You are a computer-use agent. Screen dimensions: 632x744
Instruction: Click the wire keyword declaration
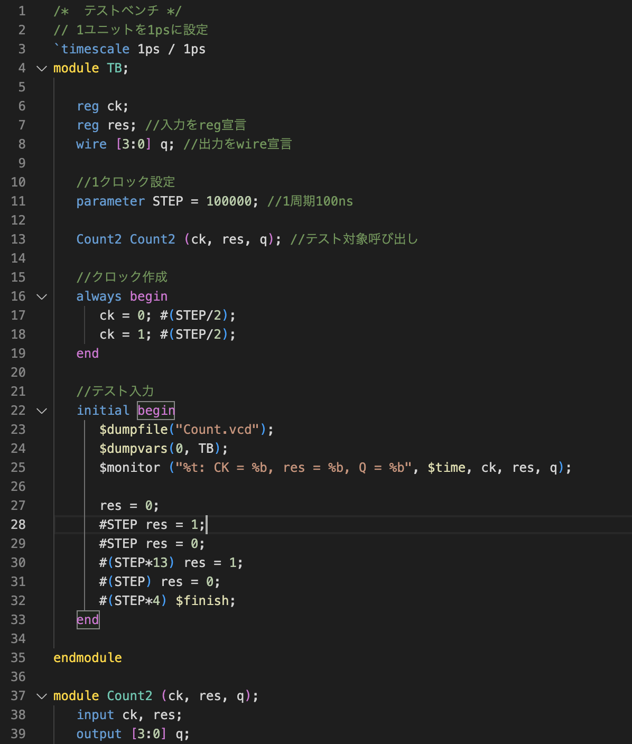(x=91, y=144)
